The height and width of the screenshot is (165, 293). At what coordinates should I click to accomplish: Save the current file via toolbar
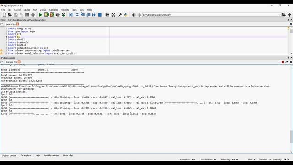pyautogui.click(x=16, y=15)
